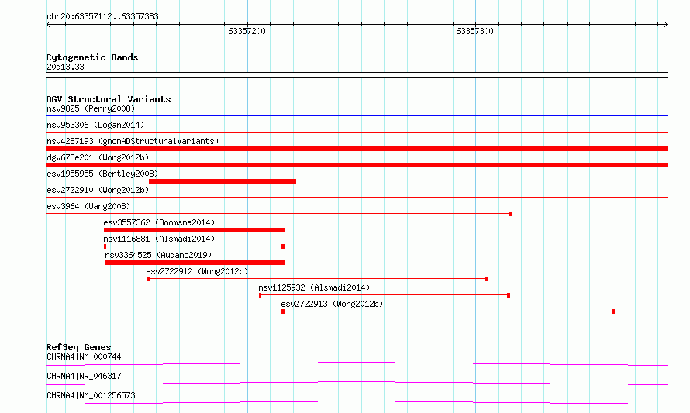Open CHRNA4|NR_046317 gene label
690x413 pixels.
click(x=84, y=376)
